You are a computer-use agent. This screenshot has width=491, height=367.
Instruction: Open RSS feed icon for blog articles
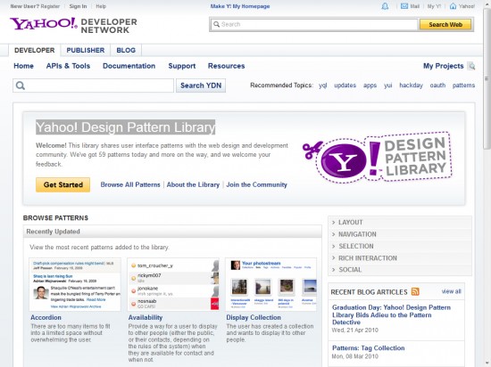tap(415, 291)
